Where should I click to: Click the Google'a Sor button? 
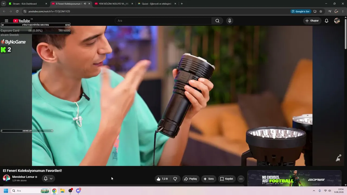[300, 11]
